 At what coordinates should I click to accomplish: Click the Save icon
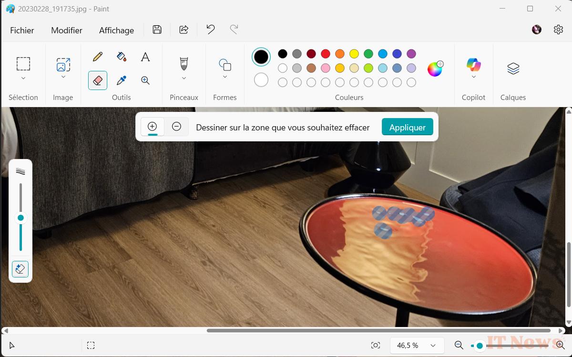point(157,30)
